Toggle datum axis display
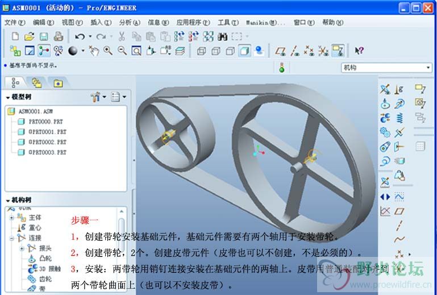The image size is (437, 295). click(x=294, y=51)
